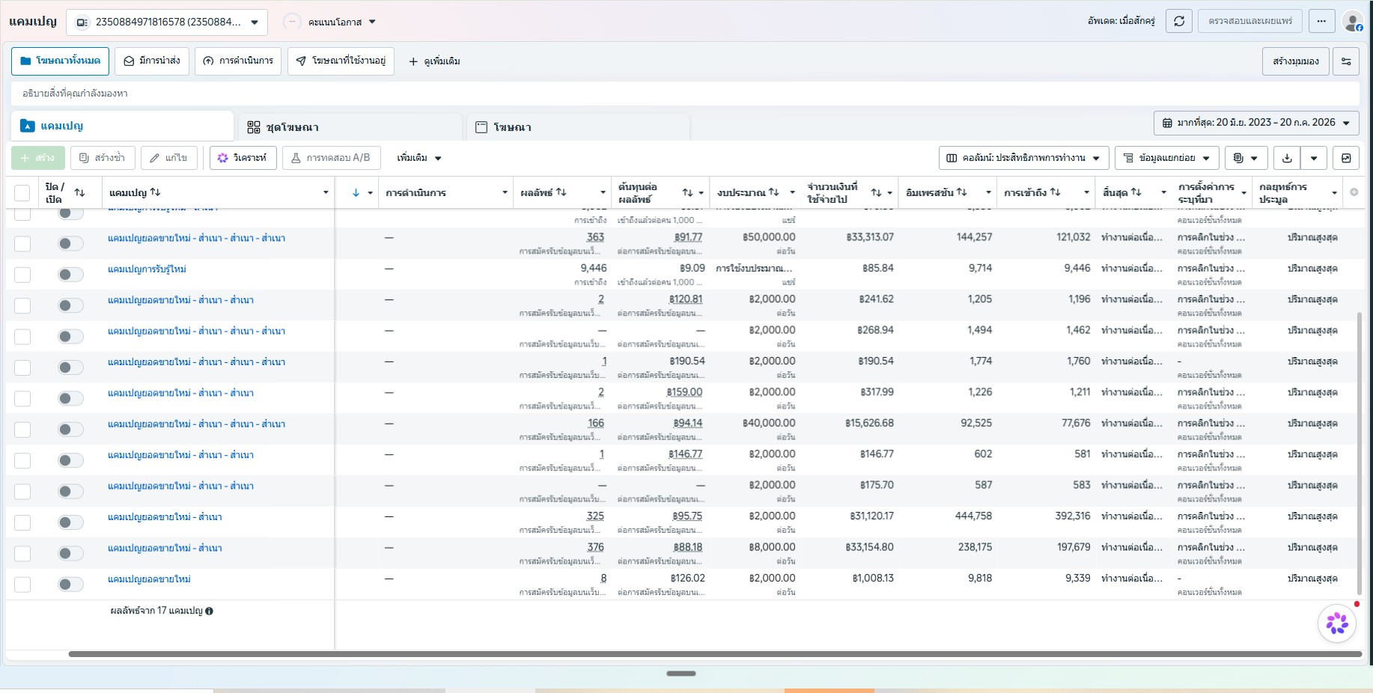Click the refresh data icon
Screen dimensions: 1373x693
pos(1179,21)
